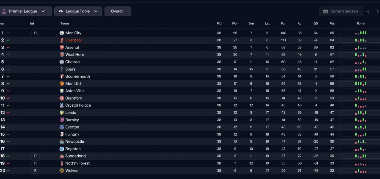Viewport: 380px width, 179px height.
Task: Click Man City's champion C badge
Action: tap(35, 33)
